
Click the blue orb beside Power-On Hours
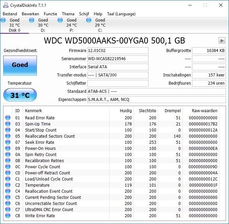(8, 148)
